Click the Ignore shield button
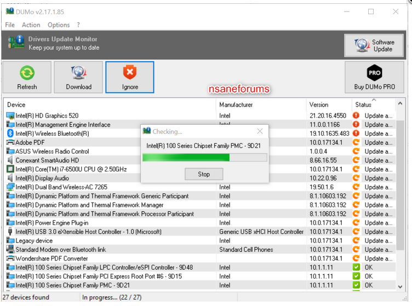The image size is (412, 306). point(130,77)
